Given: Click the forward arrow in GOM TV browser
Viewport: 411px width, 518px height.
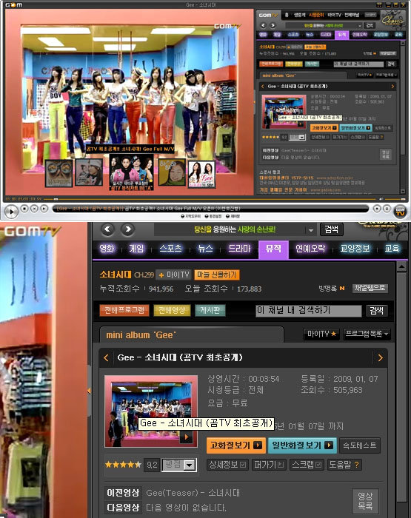Looking at the screenshot, I should (x=127, y=229).
